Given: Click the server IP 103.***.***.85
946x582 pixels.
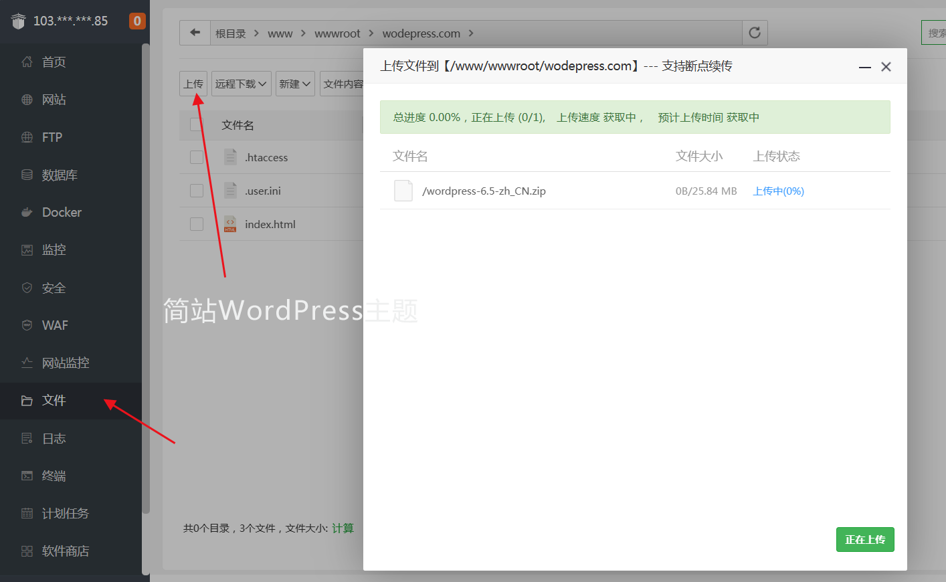Looking at the screenshot, I should (70, 21).
